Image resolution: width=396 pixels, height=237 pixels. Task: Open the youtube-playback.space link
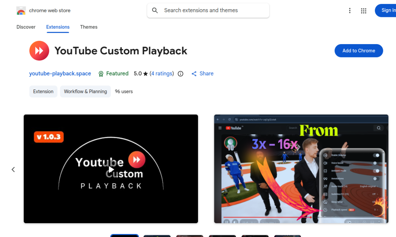(x=60, y=73)
